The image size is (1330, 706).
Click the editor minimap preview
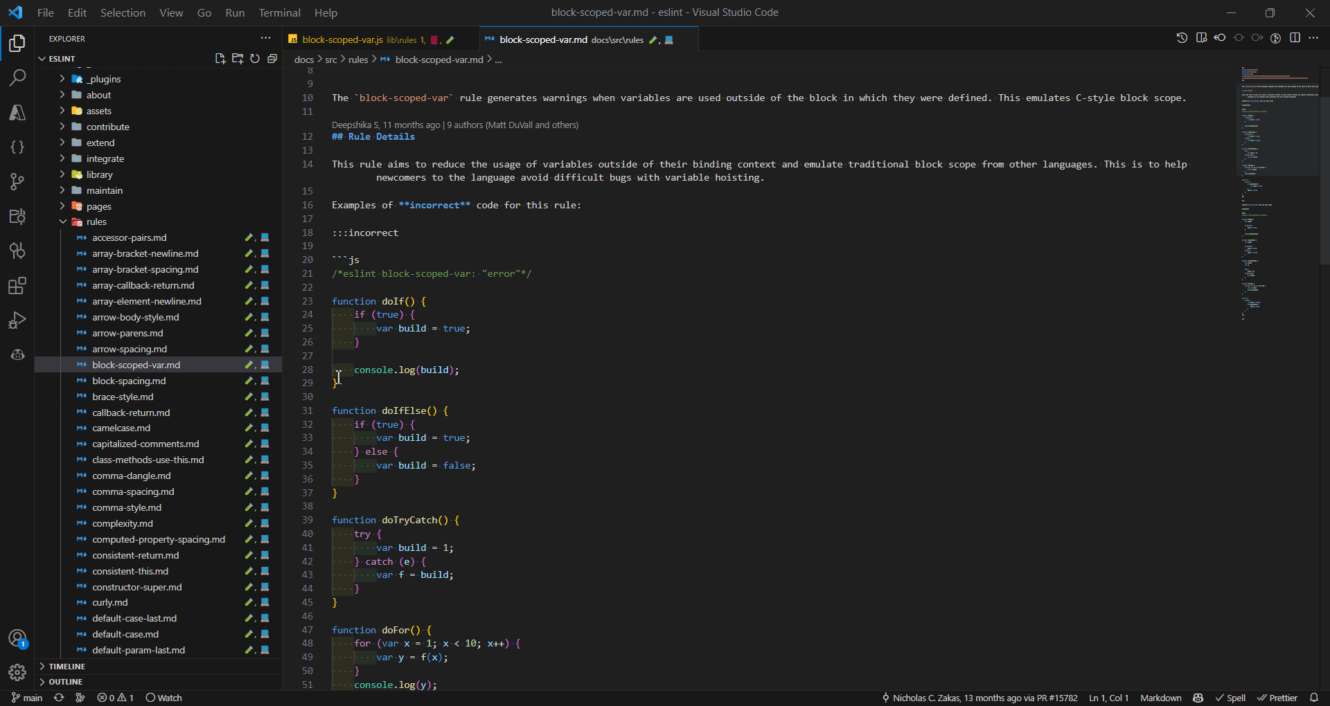coord(1278,194)
